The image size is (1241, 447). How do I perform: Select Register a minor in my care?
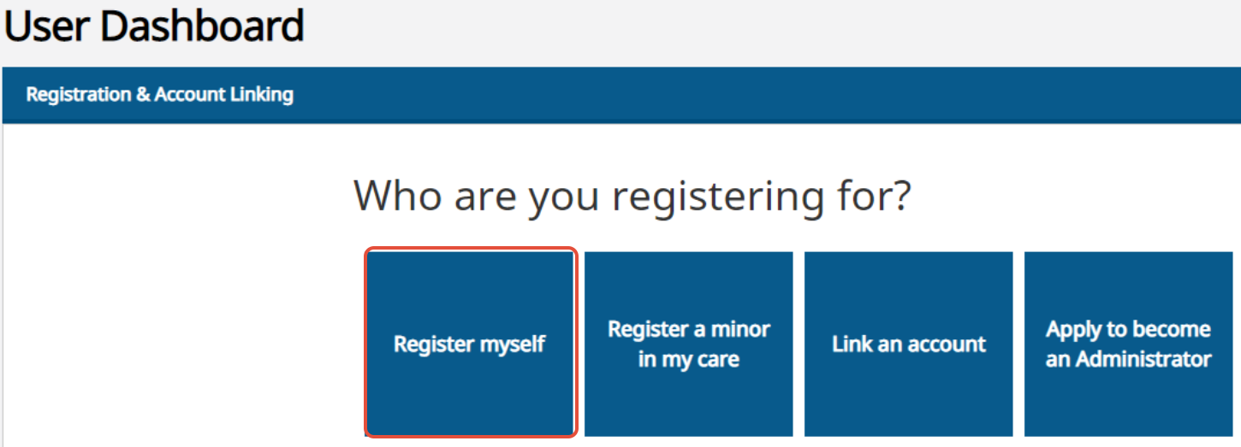tap(689, 344)
